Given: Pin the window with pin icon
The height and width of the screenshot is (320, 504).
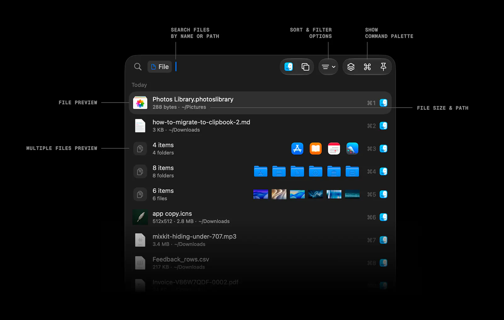Looking at the screenshot, I should tap(383, 67).
